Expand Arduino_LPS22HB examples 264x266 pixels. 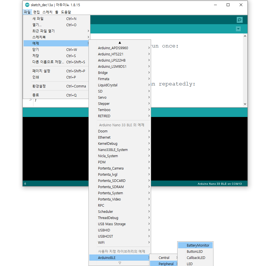click(120, 60)
